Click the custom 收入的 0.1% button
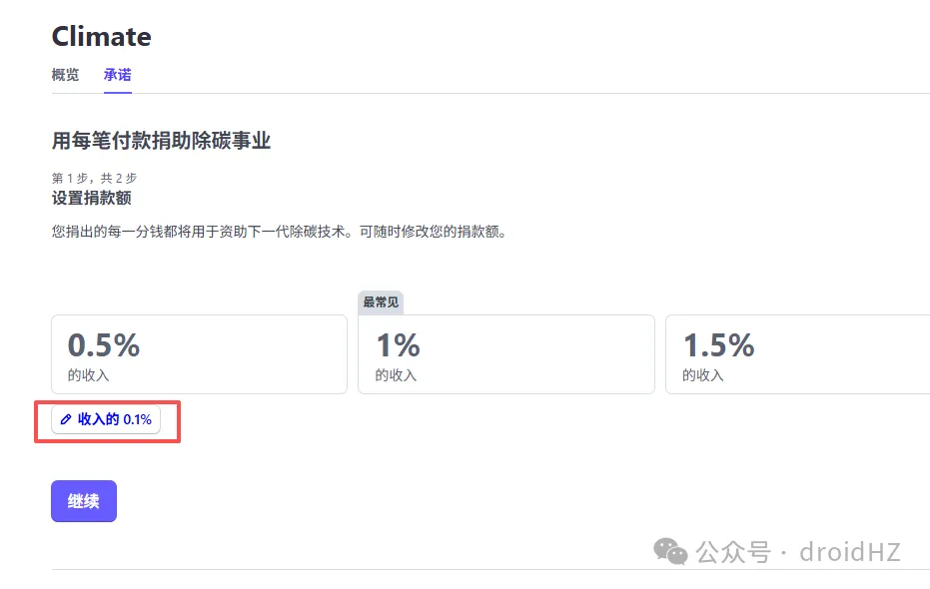 pos(106,420)
